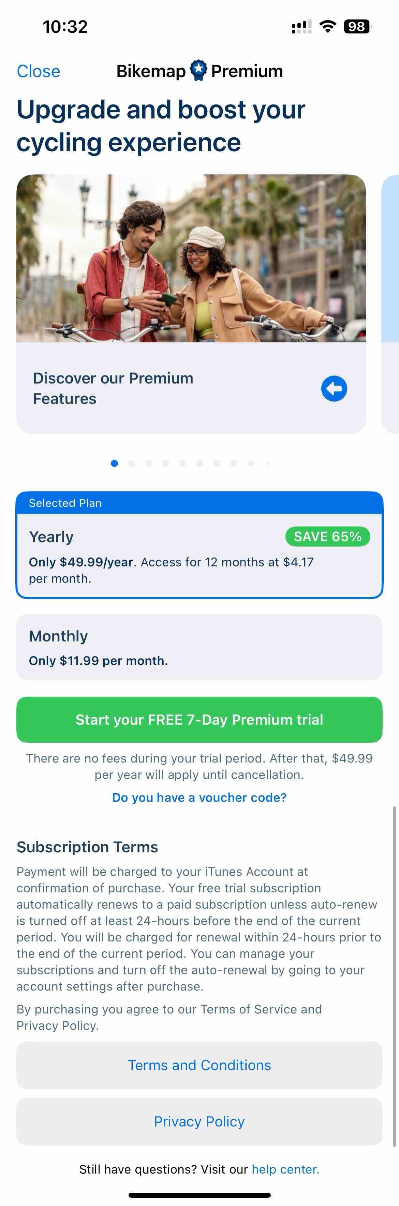Image resolution: width=399 pixels, height=1206 pixels.
Task: Jump to second carousel page dot
Action: tap(131, 463)
